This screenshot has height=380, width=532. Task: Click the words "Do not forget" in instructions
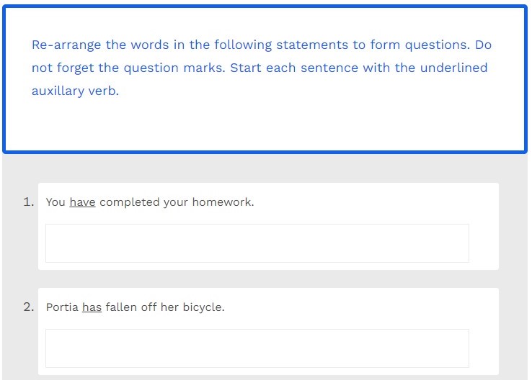58,68
